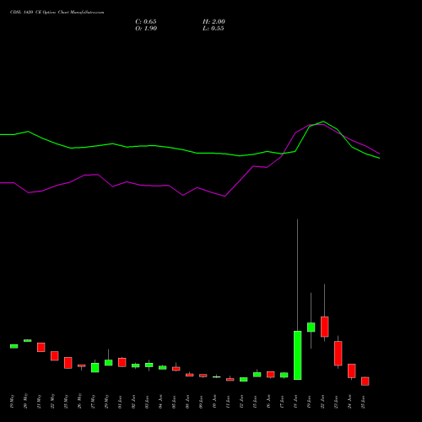This screenshot has width=422, height=422.
Task: Click the green candle body above 19 Jun
Action: click(x=311, y=327)
